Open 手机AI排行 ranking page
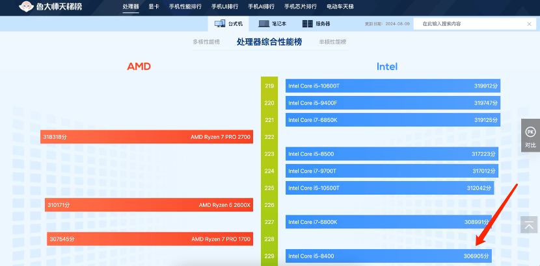 262,7
